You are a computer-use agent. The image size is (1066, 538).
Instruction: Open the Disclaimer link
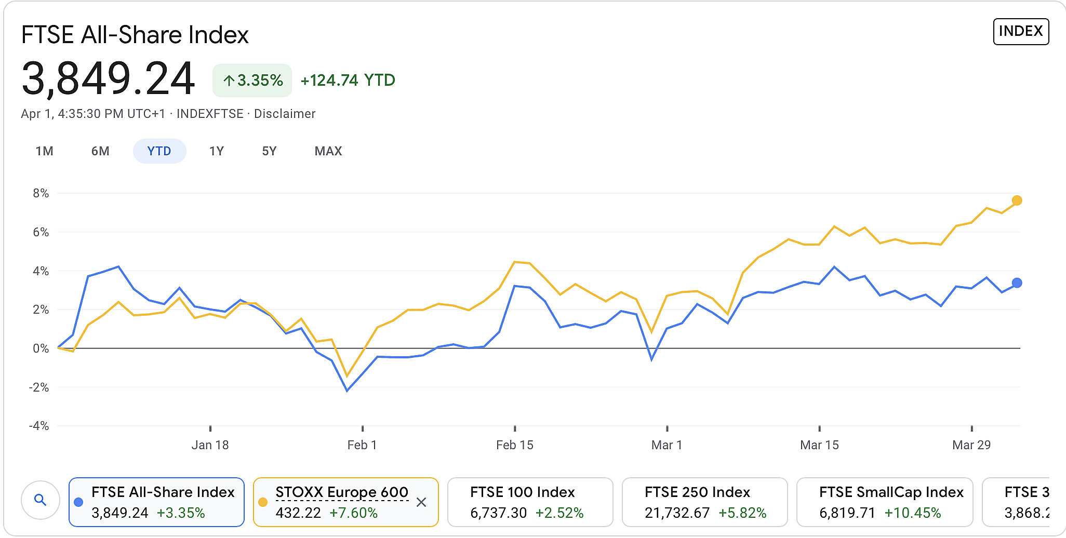(x=285, y=114)
